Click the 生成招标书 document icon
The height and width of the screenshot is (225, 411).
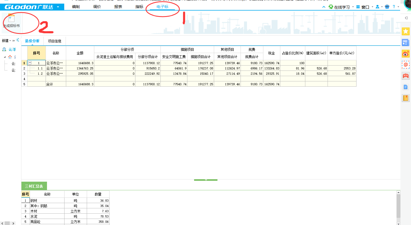[x=11, y=18]
